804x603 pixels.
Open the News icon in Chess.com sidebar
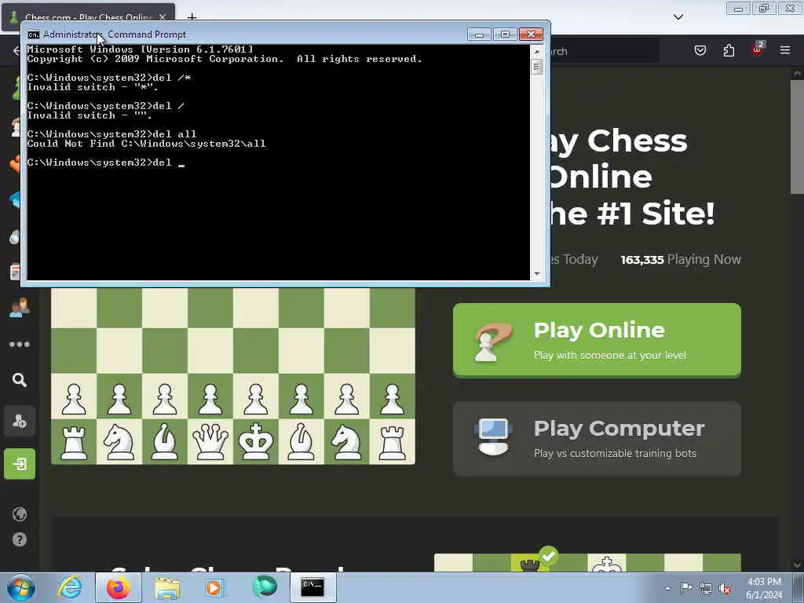tap(16, 272)
